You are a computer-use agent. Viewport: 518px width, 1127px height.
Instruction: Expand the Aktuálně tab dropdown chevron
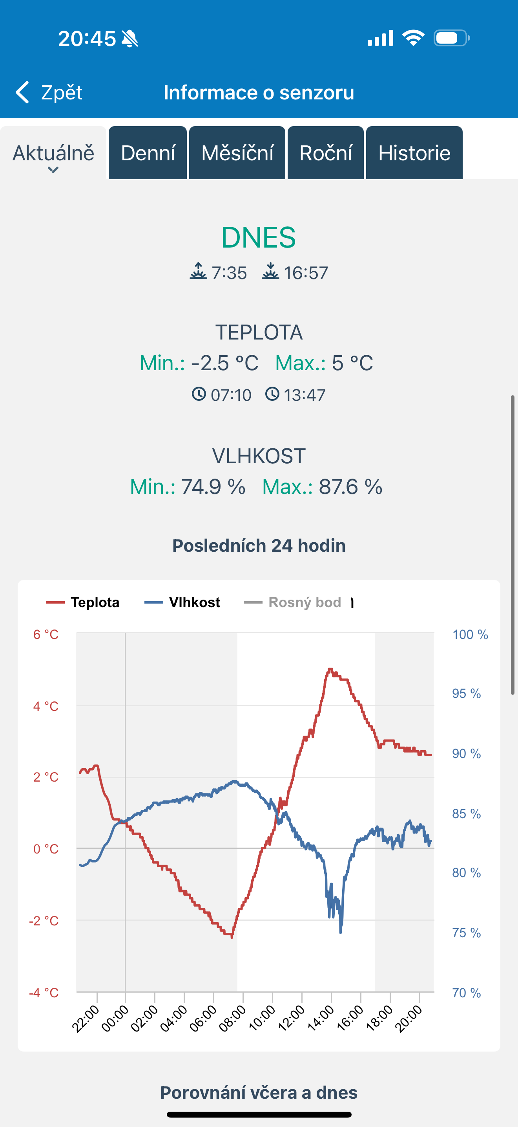tap(53, 170)
